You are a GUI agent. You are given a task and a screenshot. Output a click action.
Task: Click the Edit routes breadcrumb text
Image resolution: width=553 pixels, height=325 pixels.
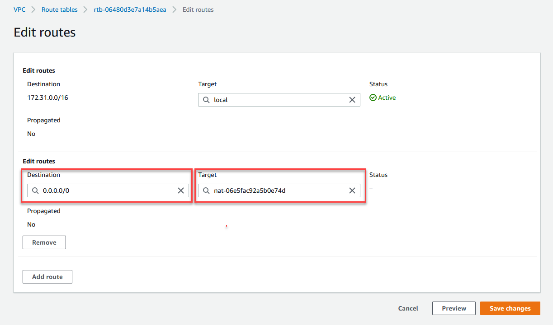click(x=198, y=9)
